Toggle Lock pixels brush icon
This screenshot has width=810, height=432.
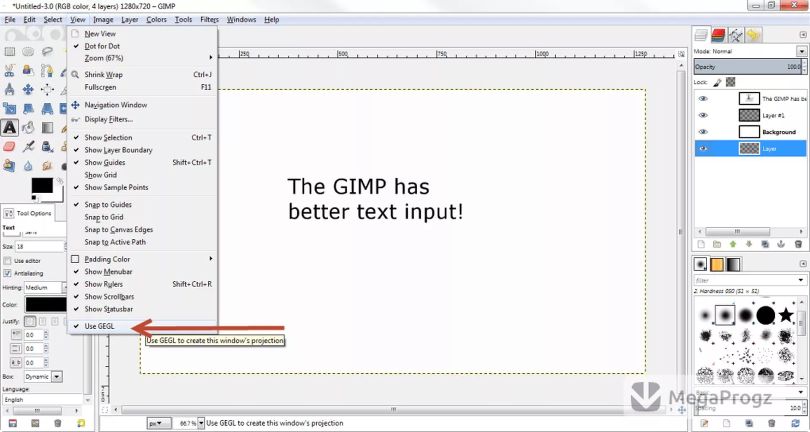coord(717,82)
